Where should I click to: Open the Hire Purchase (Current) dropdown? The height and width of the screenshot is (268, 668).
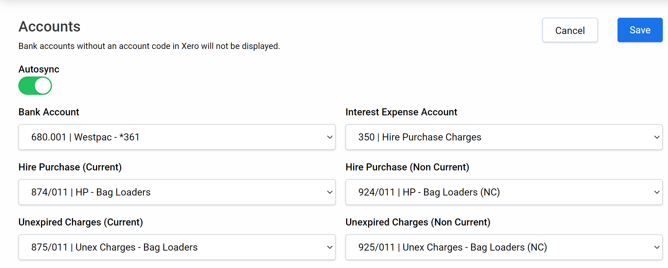177,192
